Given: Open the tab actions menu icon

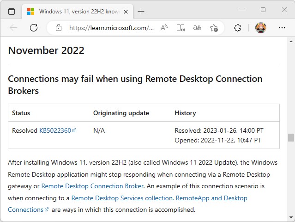Looking at the screenshot, I should (12, 11).
